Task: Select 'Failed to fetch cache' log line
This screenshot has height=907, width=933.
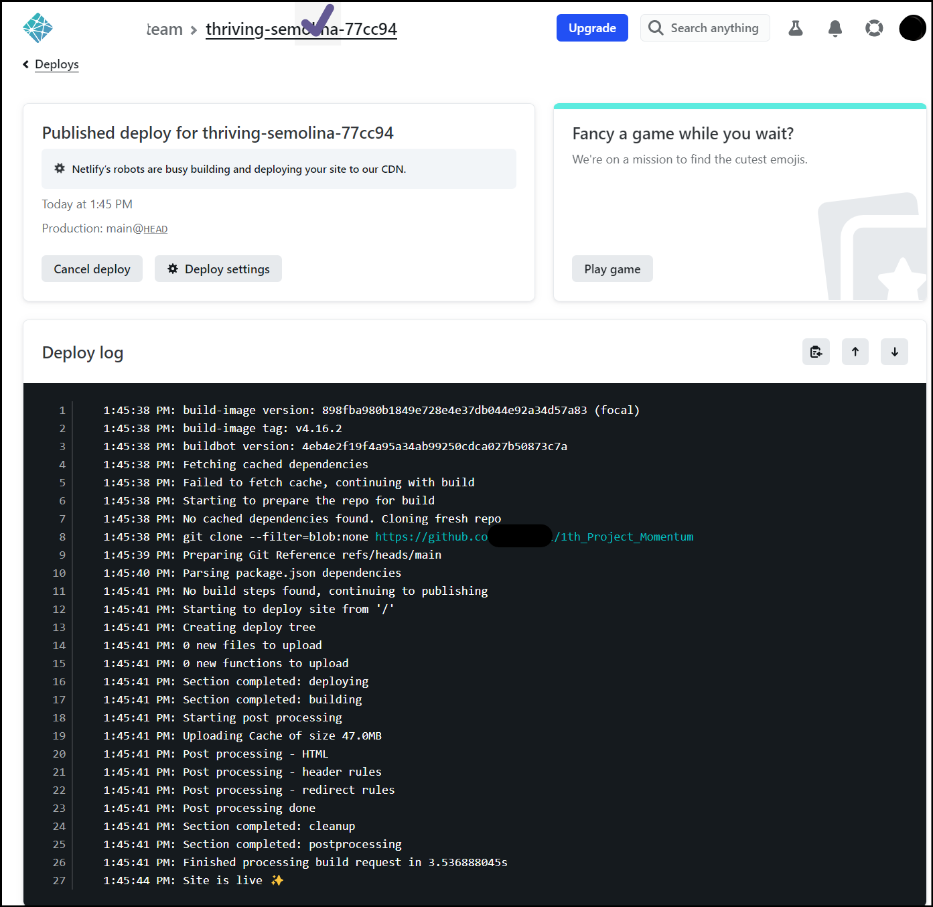Action: [289, 482]
